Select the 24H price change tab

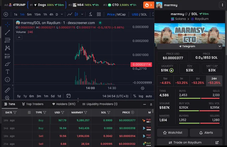[214, 81]
